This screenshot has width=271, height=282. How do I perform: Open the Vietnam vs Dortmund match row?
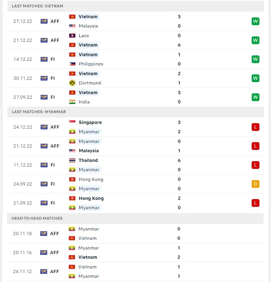point(135,78)
